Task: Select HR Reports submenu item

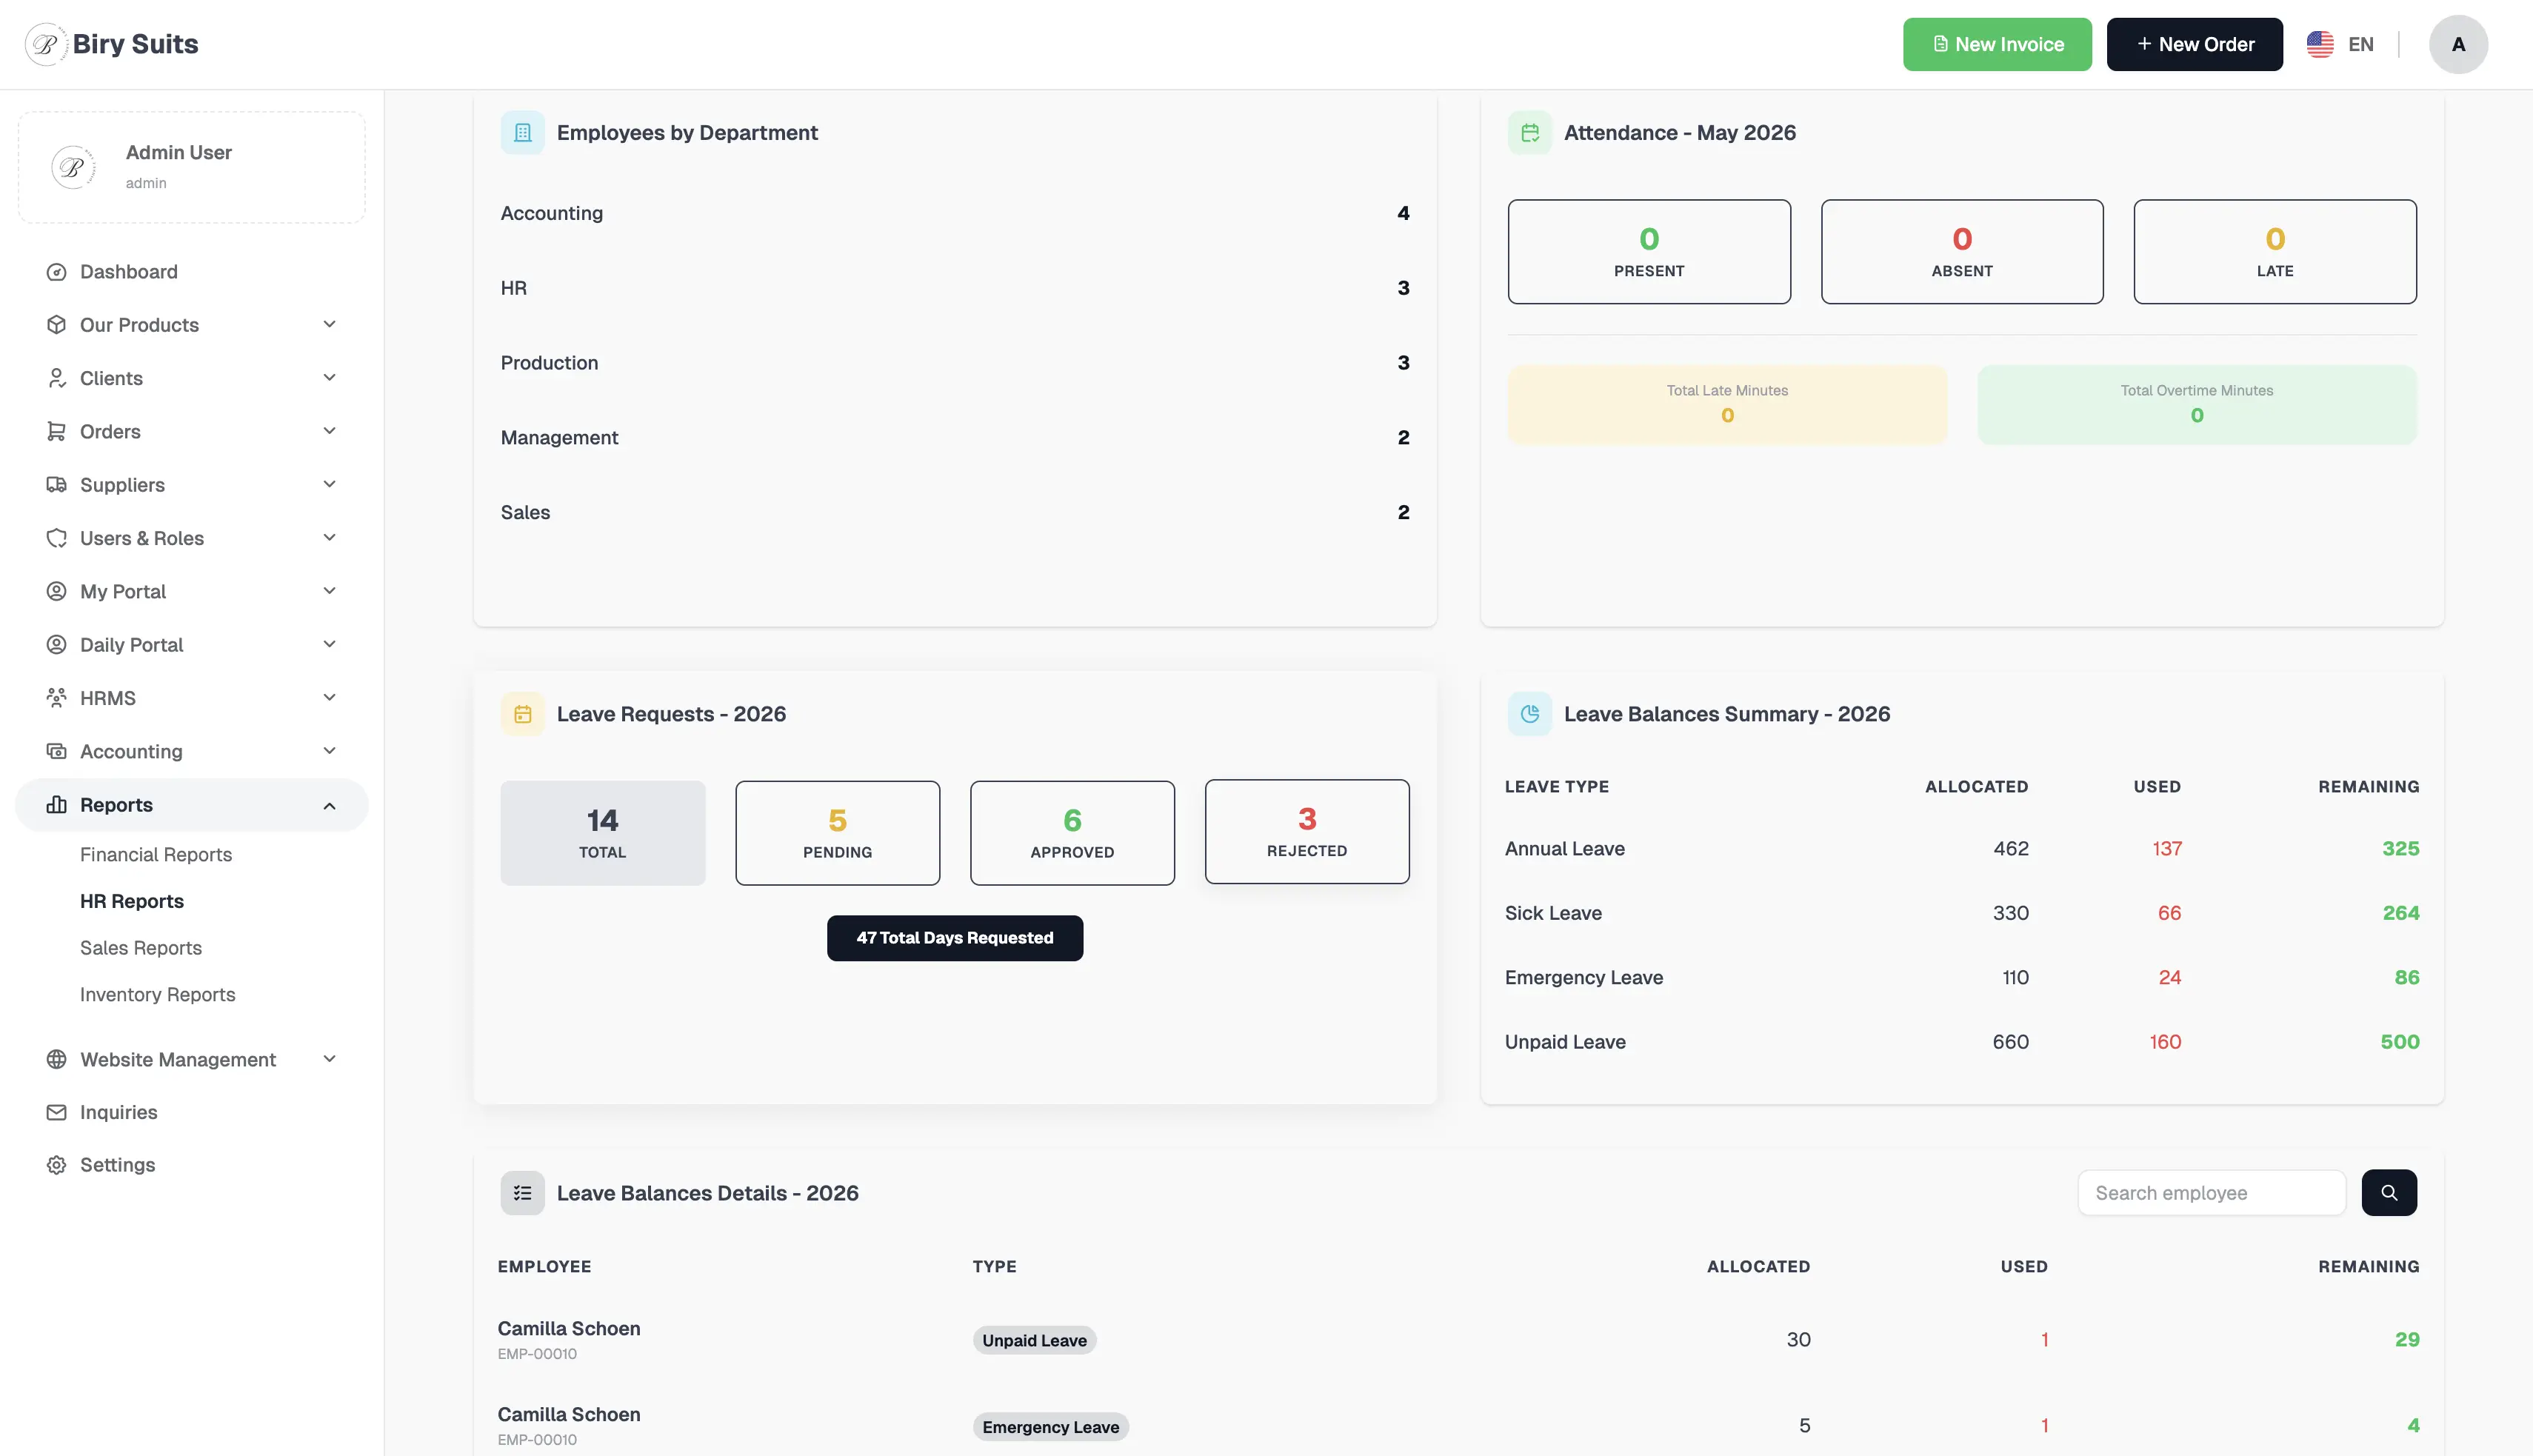Action: point(132,901)
